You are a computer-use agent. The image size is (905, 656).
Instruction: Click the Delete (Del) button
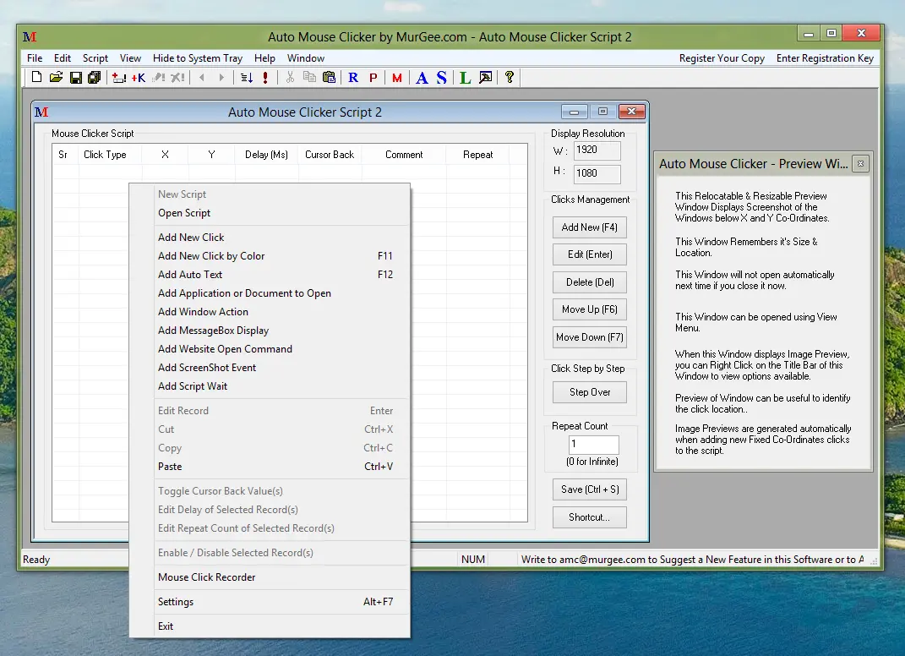[589, 282]
